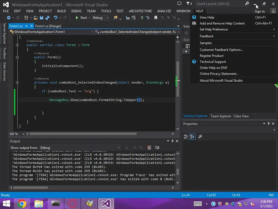Click the Start debugging button label
The image size is (278, 209).
coord(84,18)
